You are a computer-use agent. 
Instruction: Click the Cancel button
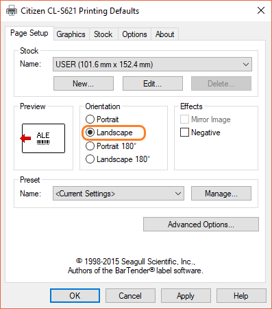click(130, 296)
